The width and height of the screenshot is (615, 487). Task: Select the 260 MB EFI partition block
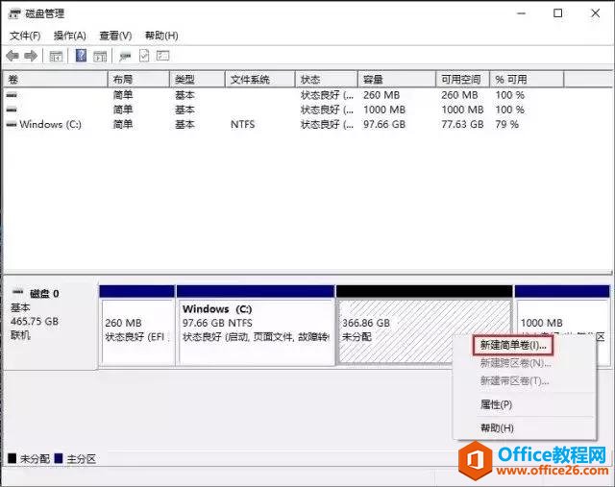click(136, 326)
